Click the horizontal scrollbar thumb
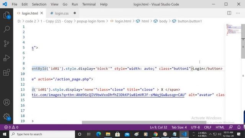This screenshot has height=138, width=245. point(144,122)
